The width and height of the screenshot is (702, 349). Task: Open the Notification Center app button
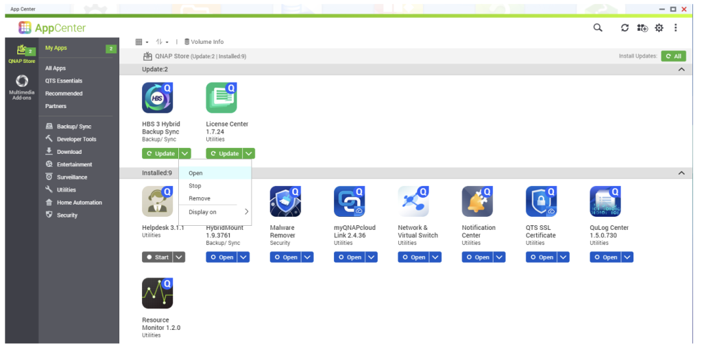coord(478,257)
